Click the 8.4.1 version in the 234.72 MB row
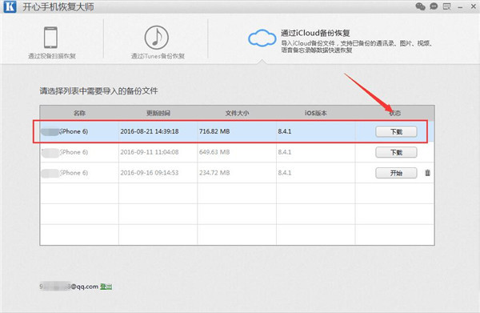This screenshot has height=313, width=480. (284, 173)
